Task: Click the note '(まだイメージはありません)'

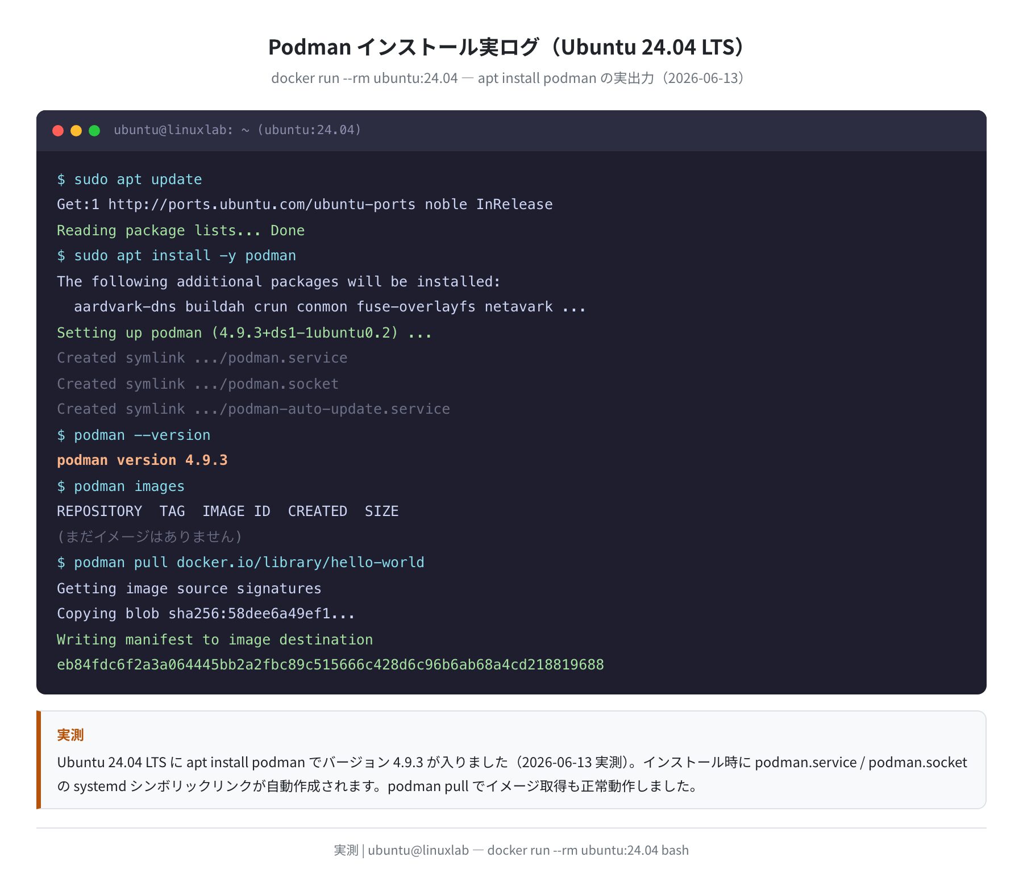Action: [150, 536]
